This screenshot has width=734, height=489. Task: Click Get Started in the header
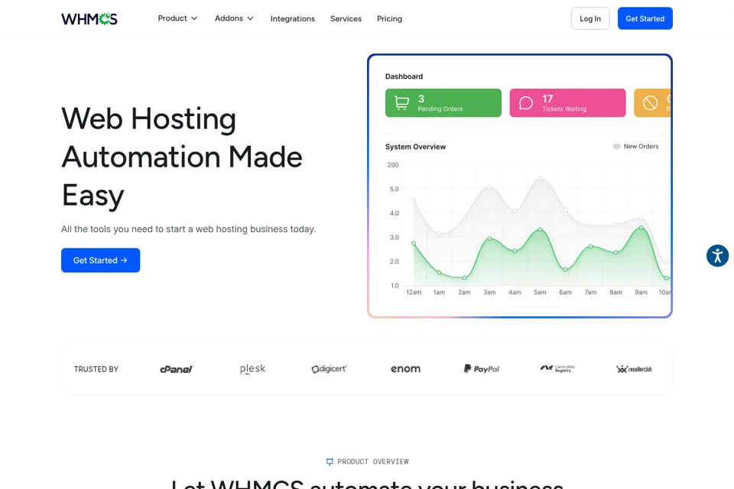point(645,18)
